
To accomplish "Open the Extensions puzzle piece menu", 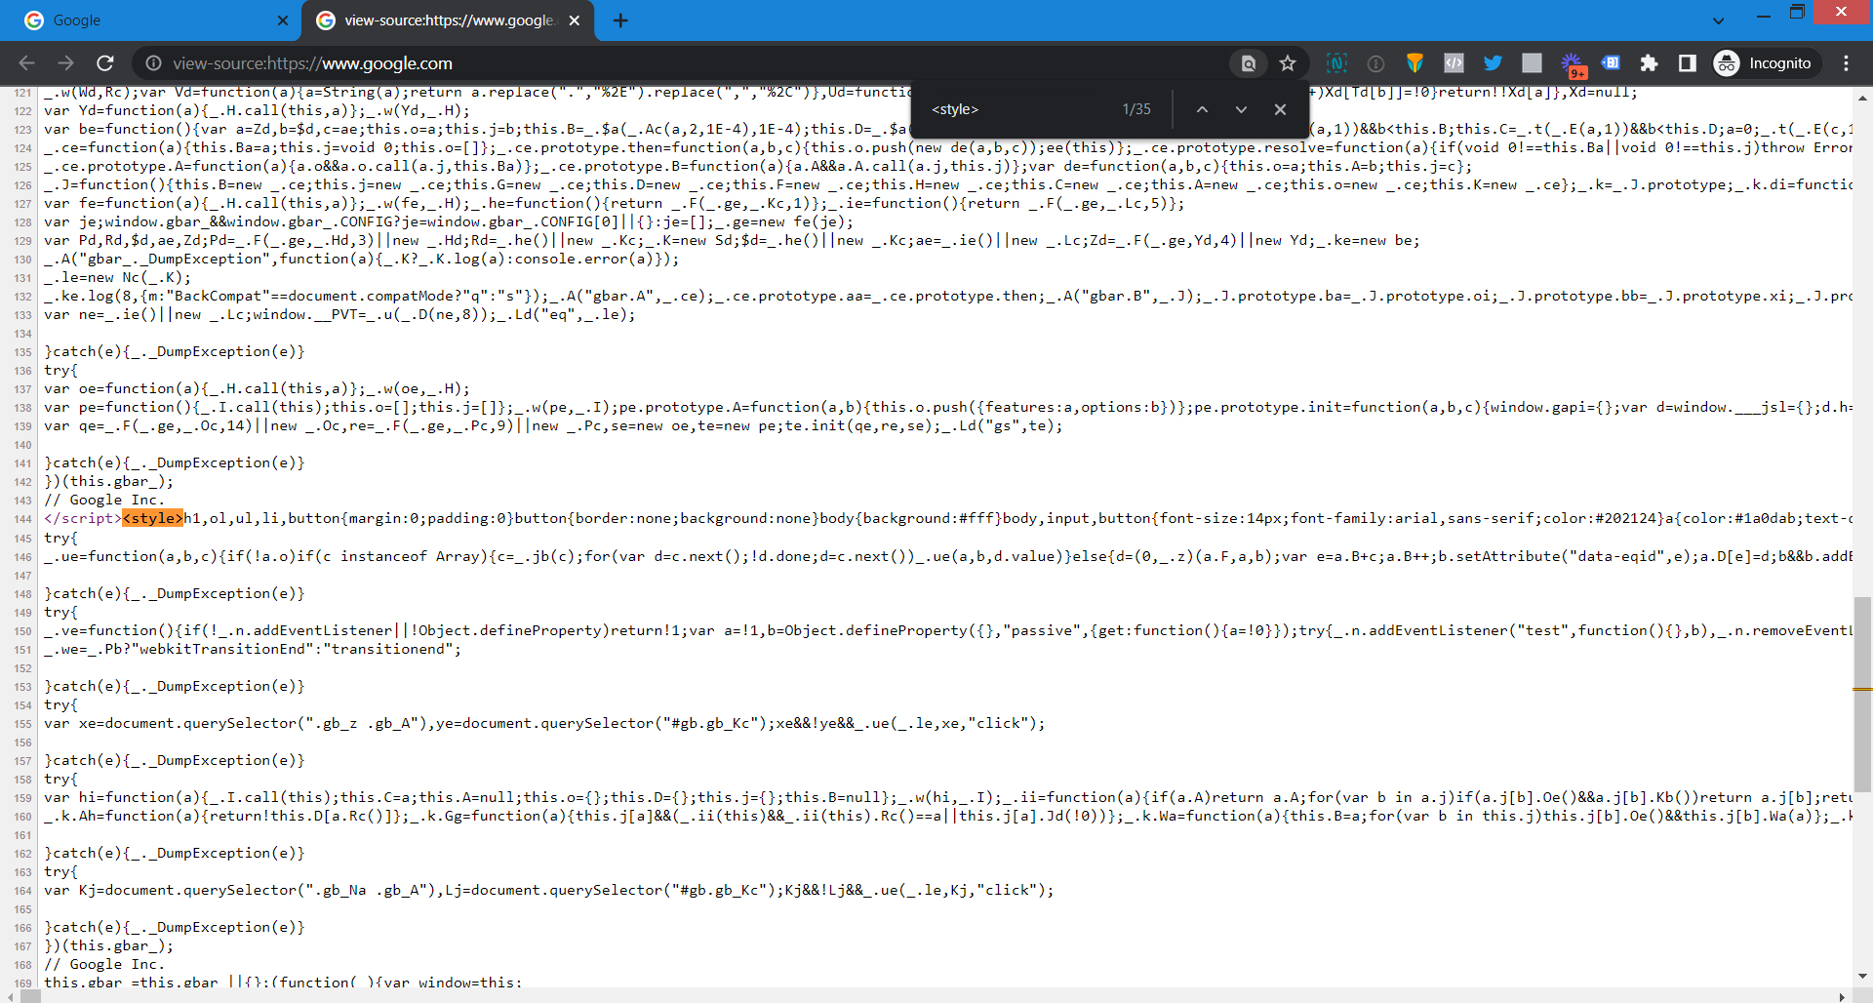I will coord(1649,63).
